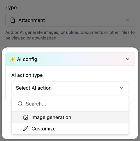140x141 pixels.
Task: Click the Image generation picture icon
Action: point(26,117)
